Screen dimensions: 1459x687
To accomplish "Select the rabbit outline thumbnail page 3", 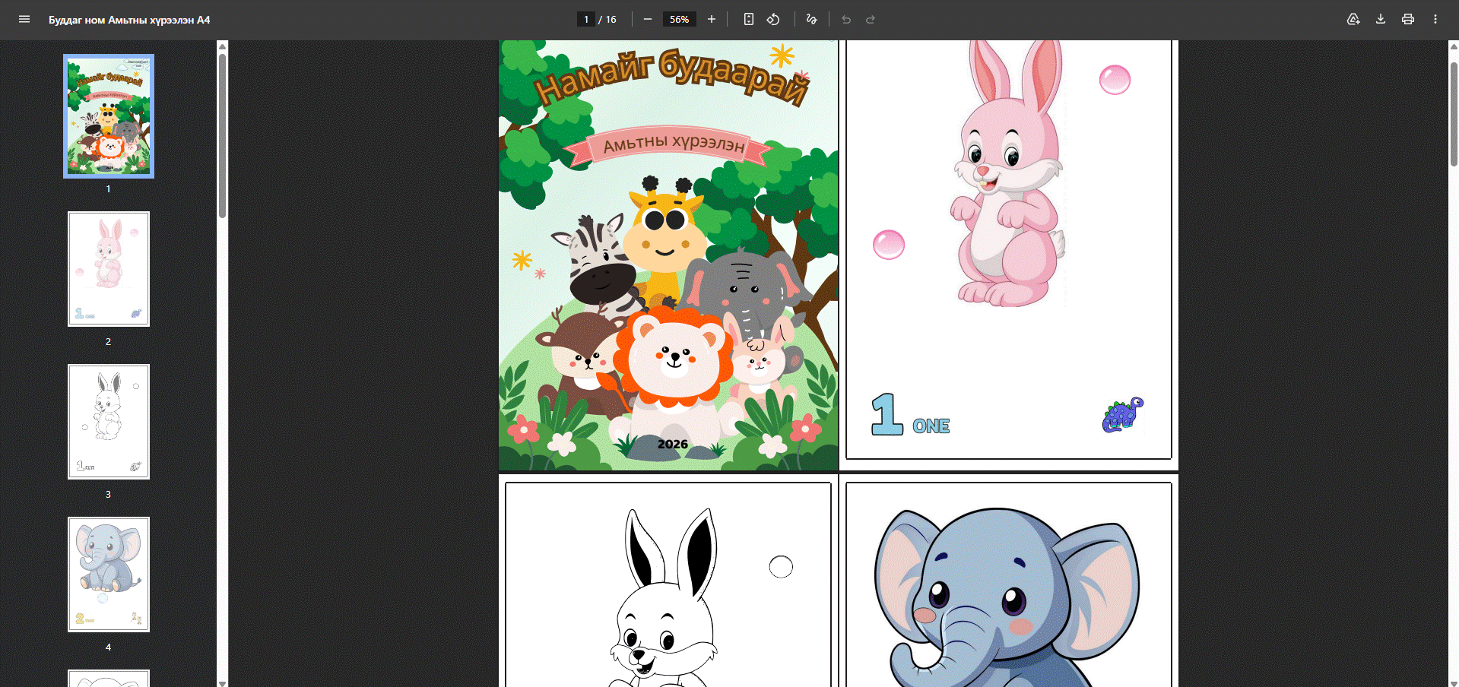I will pos(109,422).
